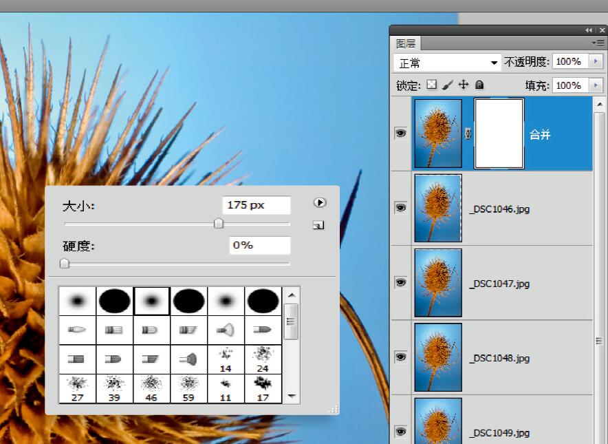
Task: Choose the spatter brush labeled 46
Action: pyautogui.click(x=151, y=388)
